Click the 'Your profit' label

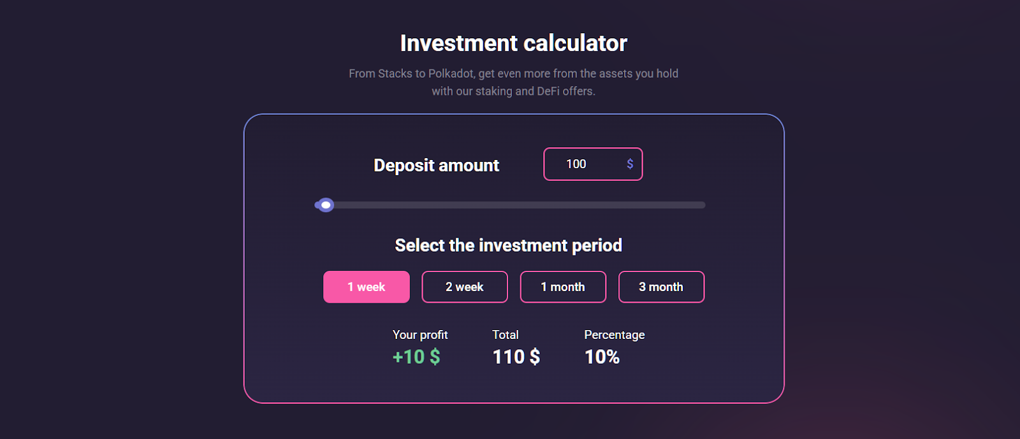[420, 335]
